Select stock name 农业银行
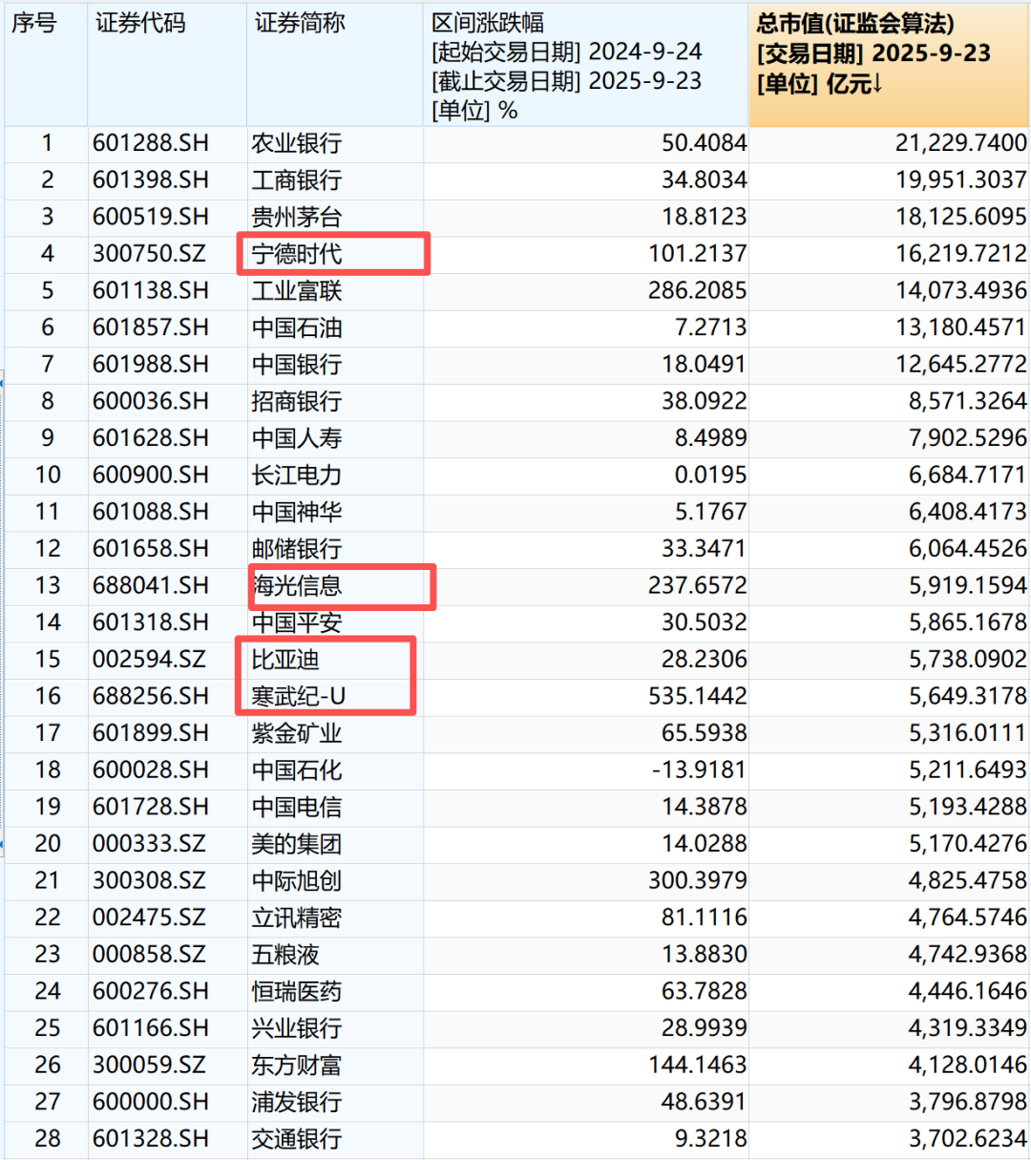The width and height of the screenshot is (1031, 1160). 297,144
